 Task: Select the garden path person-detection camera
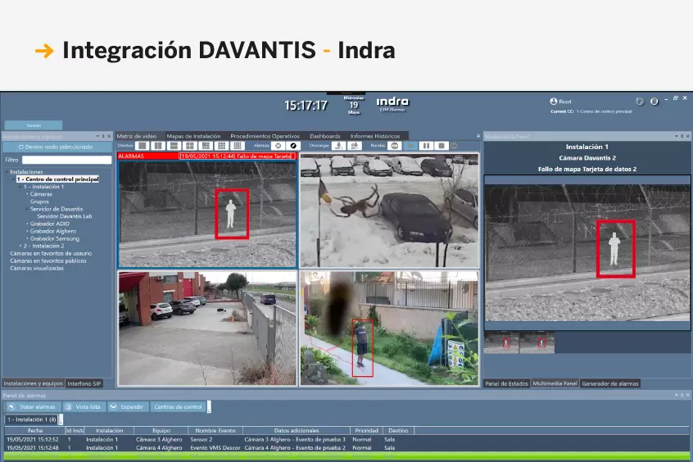[389, 328]
